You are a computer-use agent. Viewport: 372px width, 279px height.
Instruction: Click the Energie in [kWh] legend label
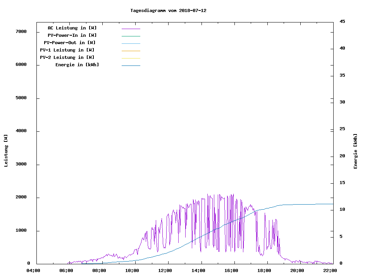click(x=77, y=65)
